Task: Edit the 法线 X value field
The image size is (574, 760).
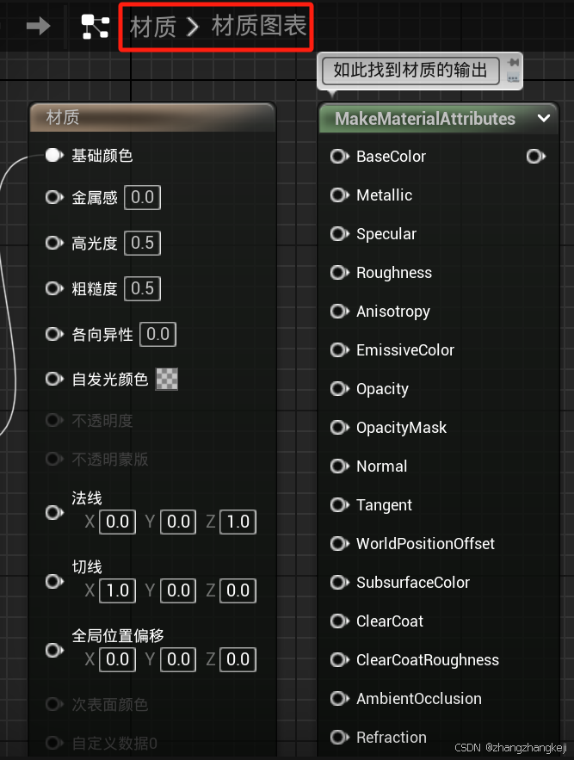Action: point(117,522)
